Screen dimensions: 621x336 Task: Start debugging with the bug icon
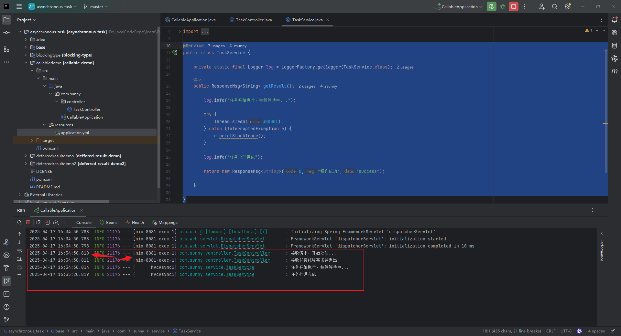click(503, 6)
